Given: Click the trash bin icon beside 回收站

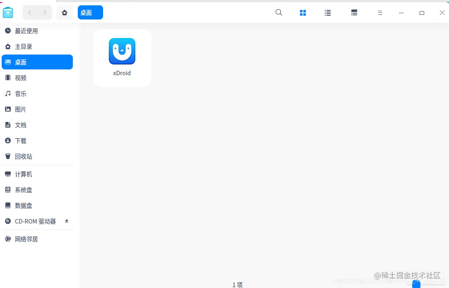Looking at the screenshot, I should tap(8, 156).
